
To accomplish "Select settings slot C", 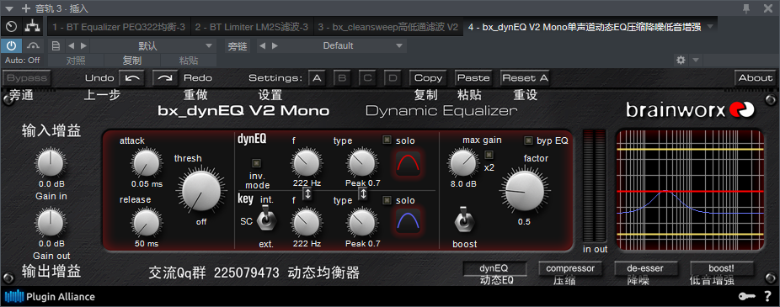I will (367, 78).
